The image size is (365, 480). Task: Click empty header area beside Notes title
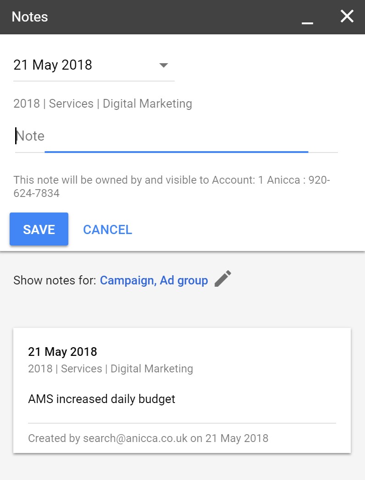coord(171,17)
